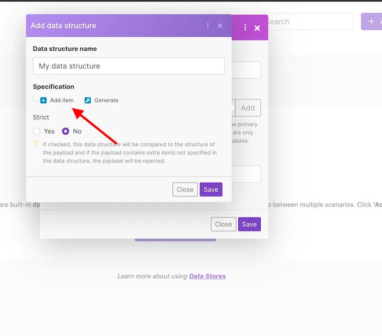The width and height of the screenshot is (382, 336).
Task: Open three-dot menu in Add data structure header
Action: pyautogui.click(x=208, y=26)
